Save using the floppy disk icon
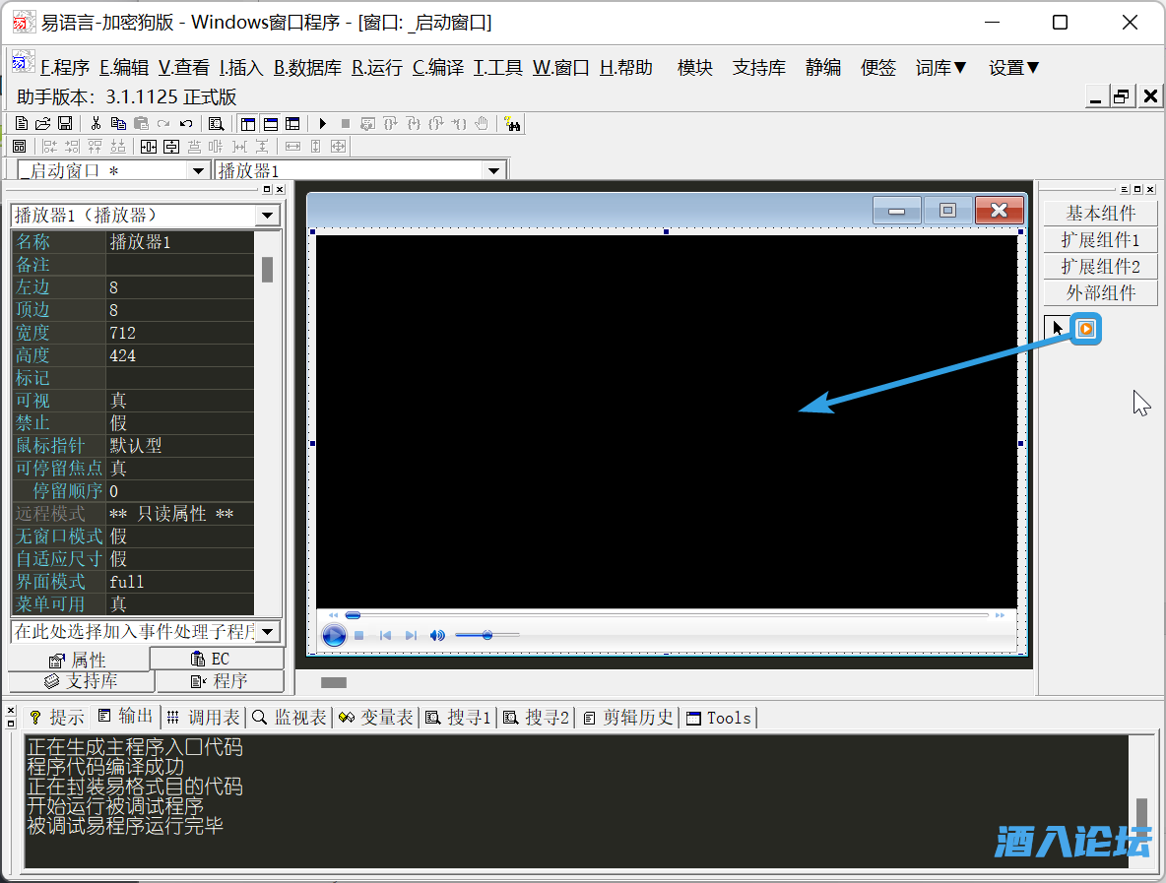The height and width of the screenshot is (883, 1166). pyautogui.click(x=64, y=123)
